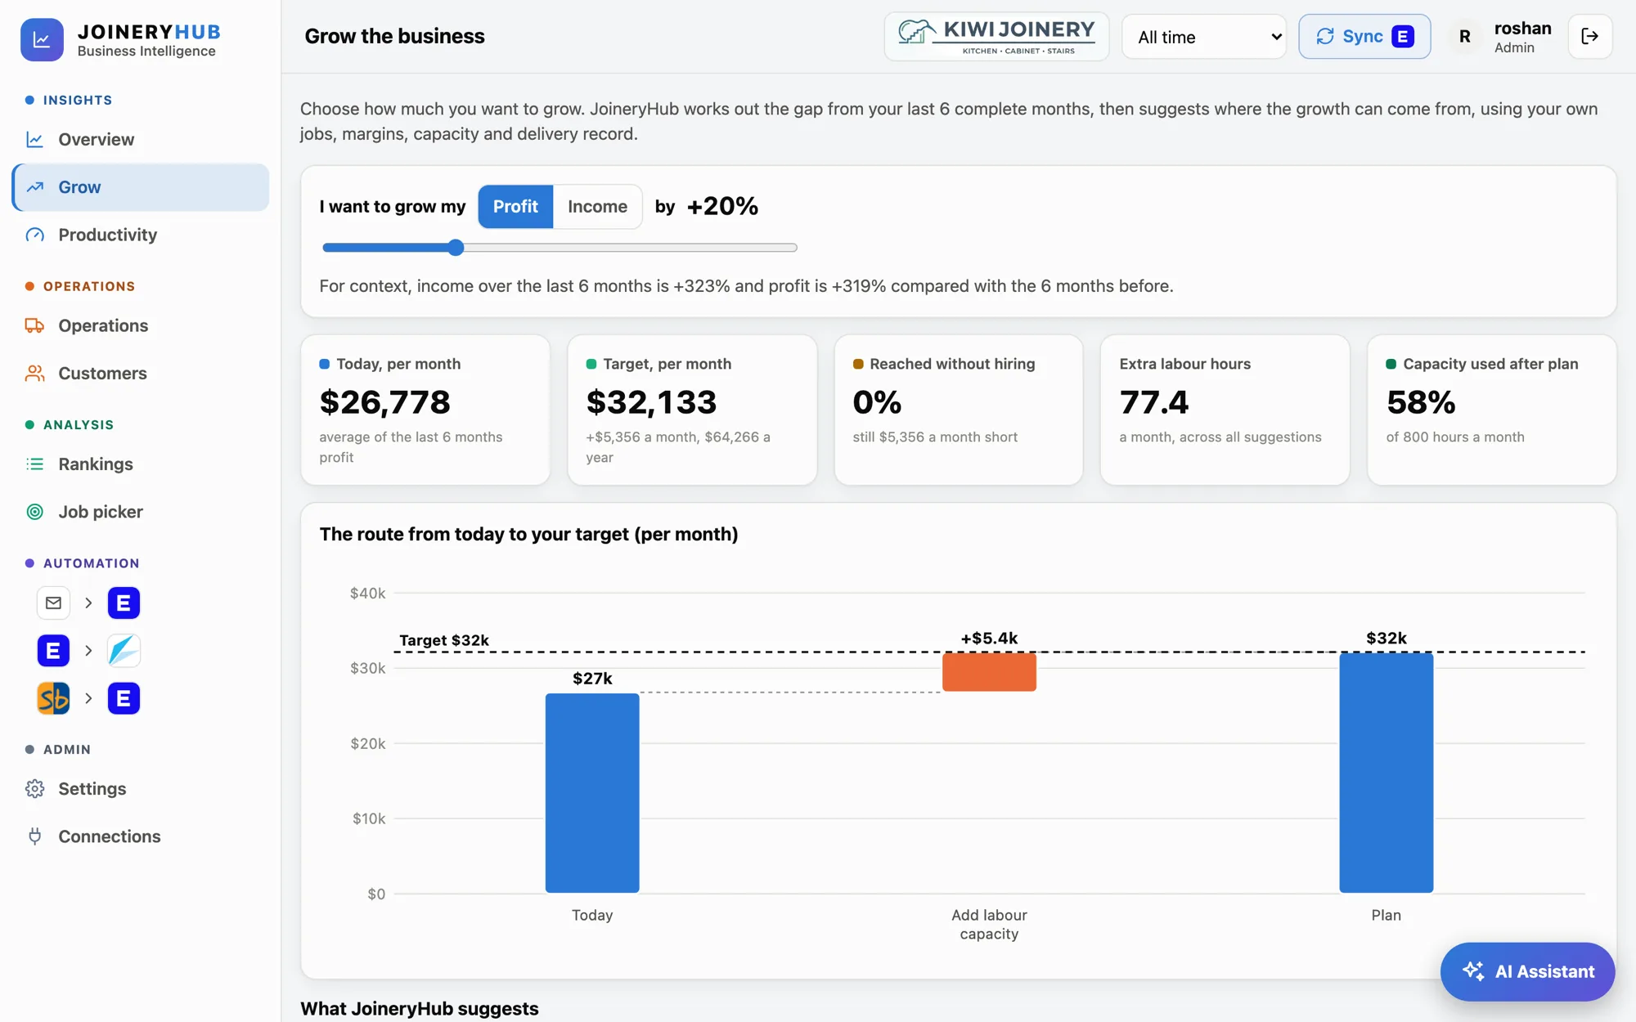Click the Plan bar in chart
This screenshot has width=1636, height=1022.
pos(1387,773)
